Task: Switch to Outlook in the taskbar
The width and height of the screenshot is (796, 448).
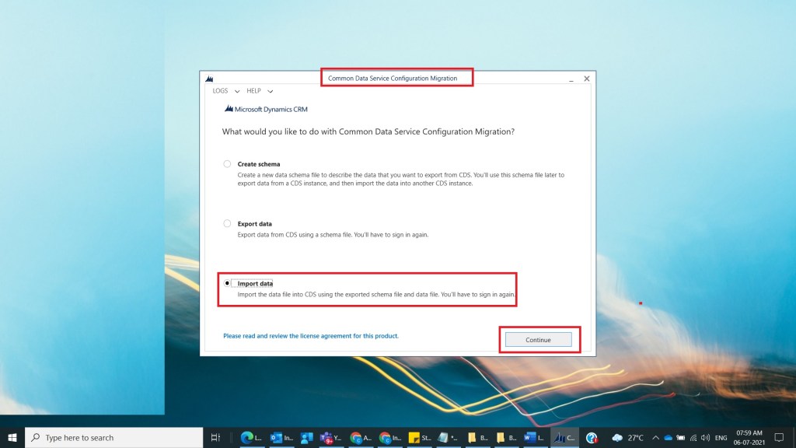Action: tap(277, 438)
